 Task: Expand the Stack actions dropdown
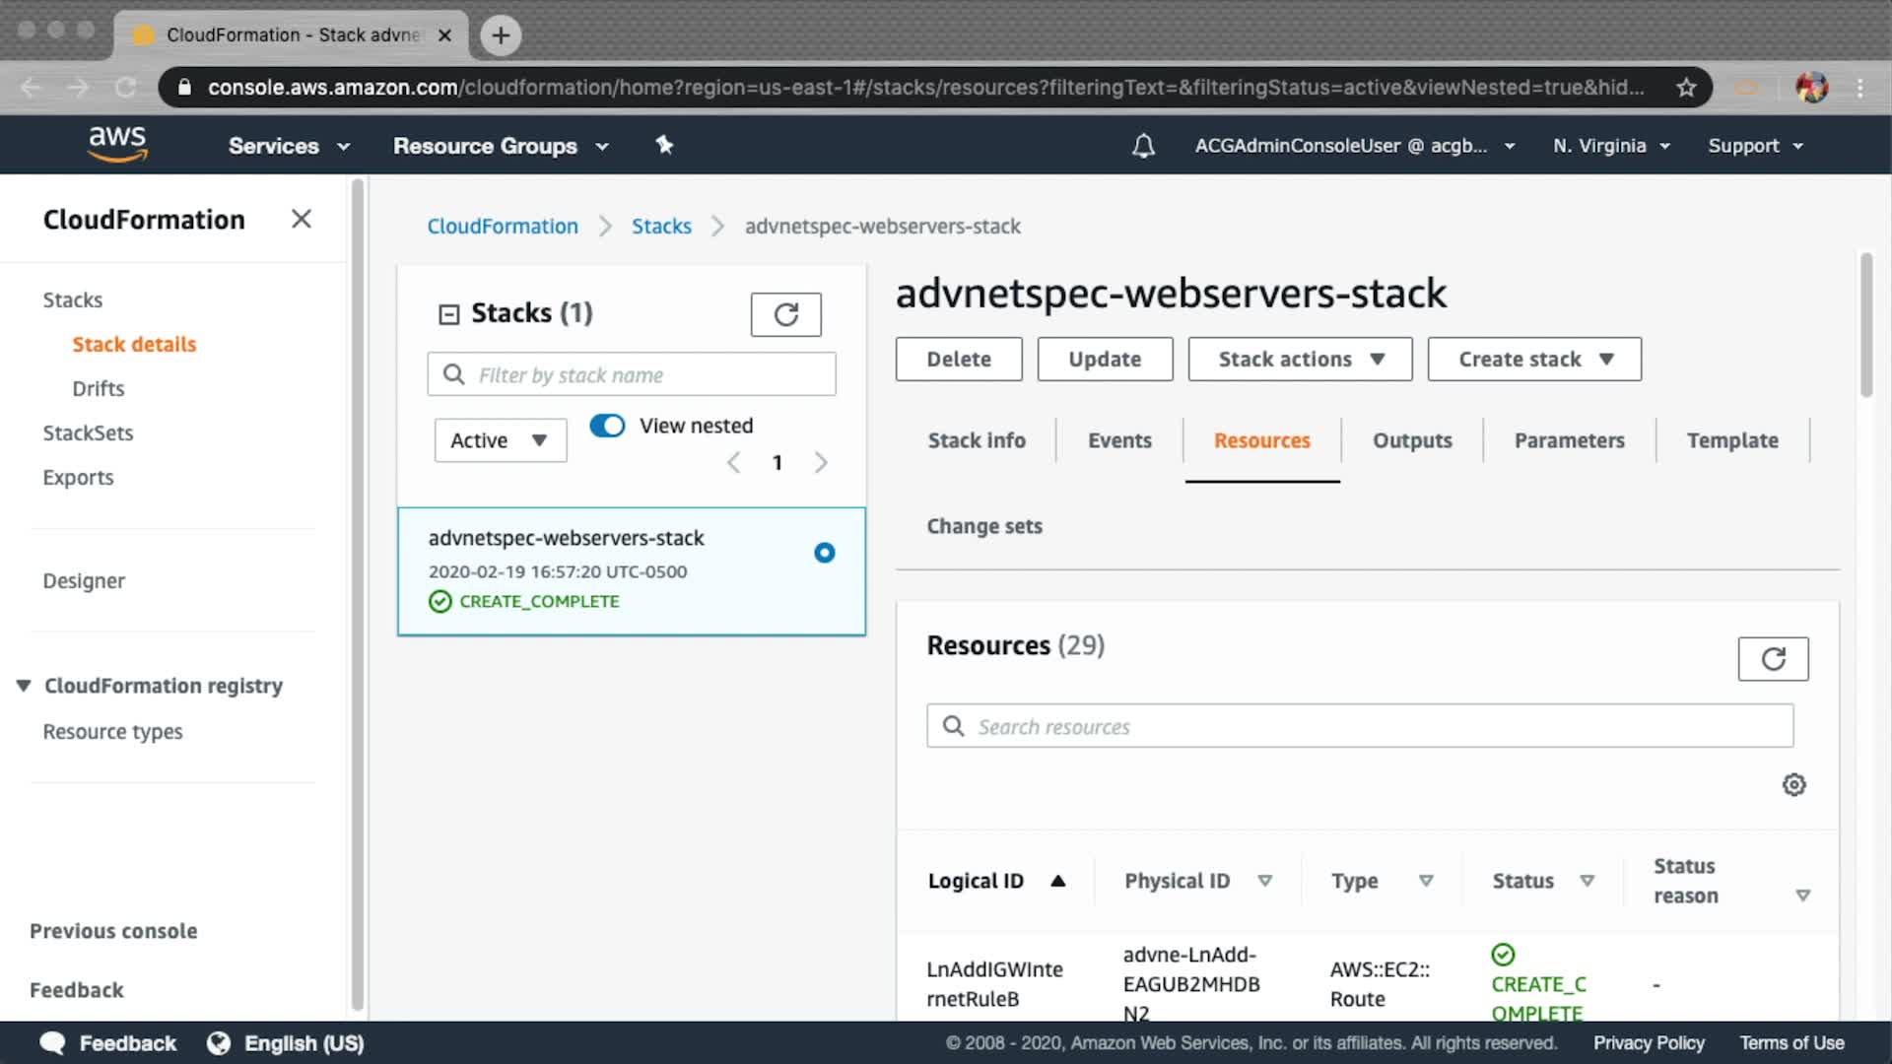[1300, 360]
